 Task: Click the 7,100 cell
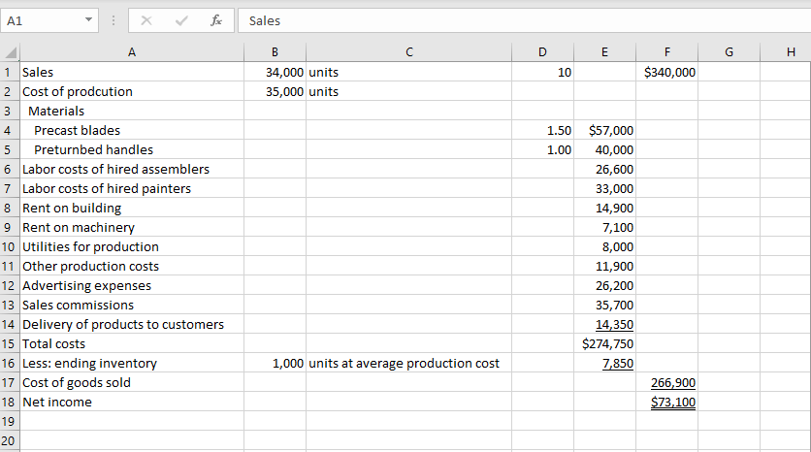pos(604,227)
